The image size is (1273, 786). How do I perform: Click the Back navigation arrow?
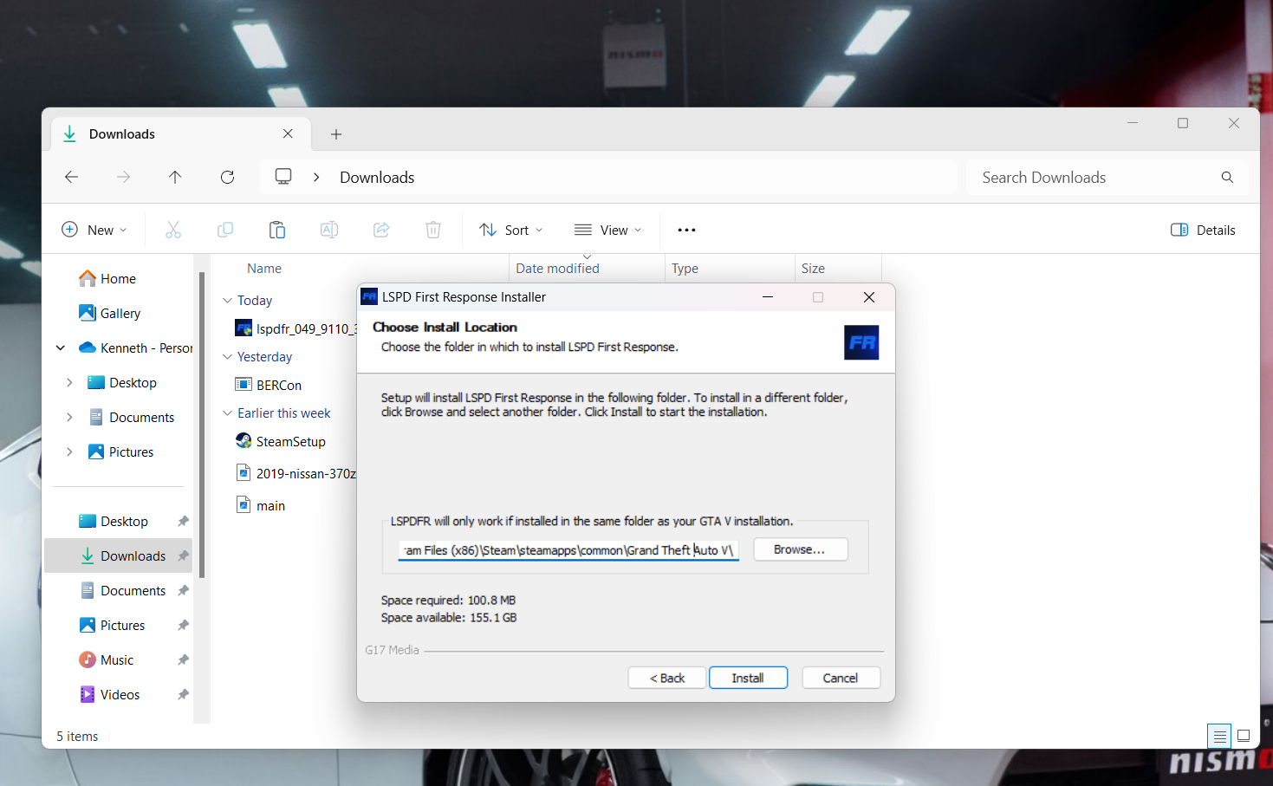(x=72, y=178)
